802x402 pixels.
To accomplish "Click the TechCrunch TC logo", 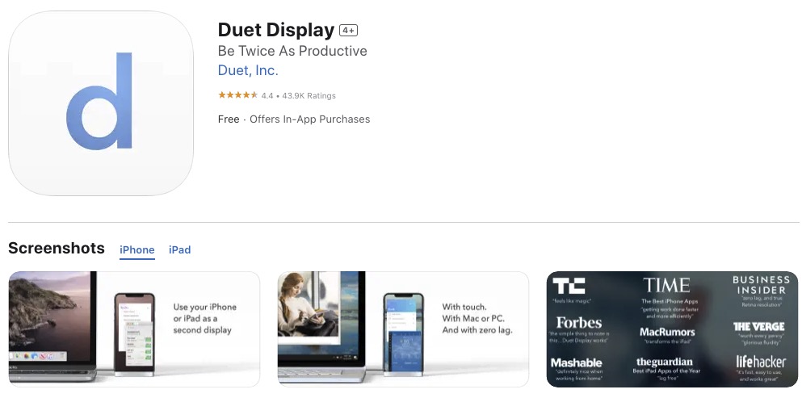I will coord(569,286).
